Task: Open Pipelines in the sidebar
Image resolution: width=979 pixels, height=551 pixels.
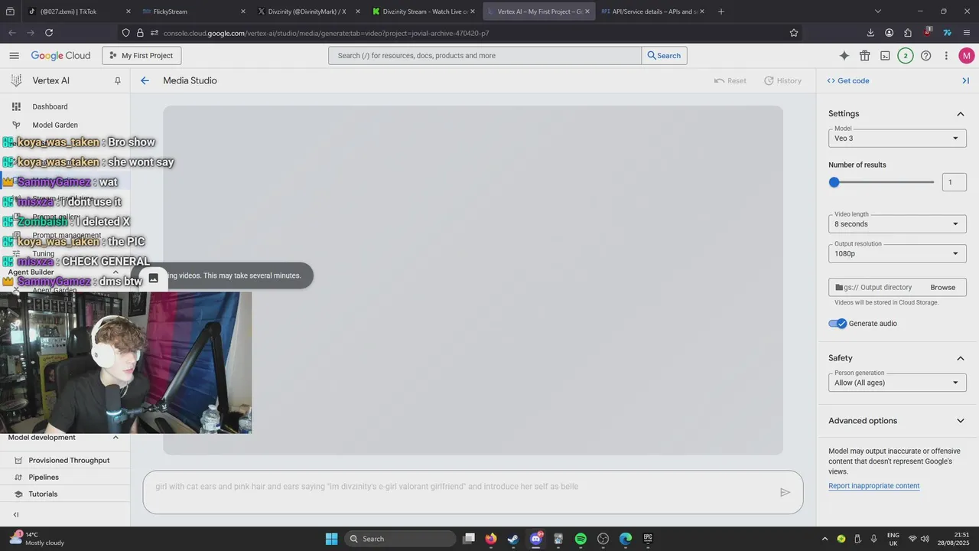Action: pos(44,477)
